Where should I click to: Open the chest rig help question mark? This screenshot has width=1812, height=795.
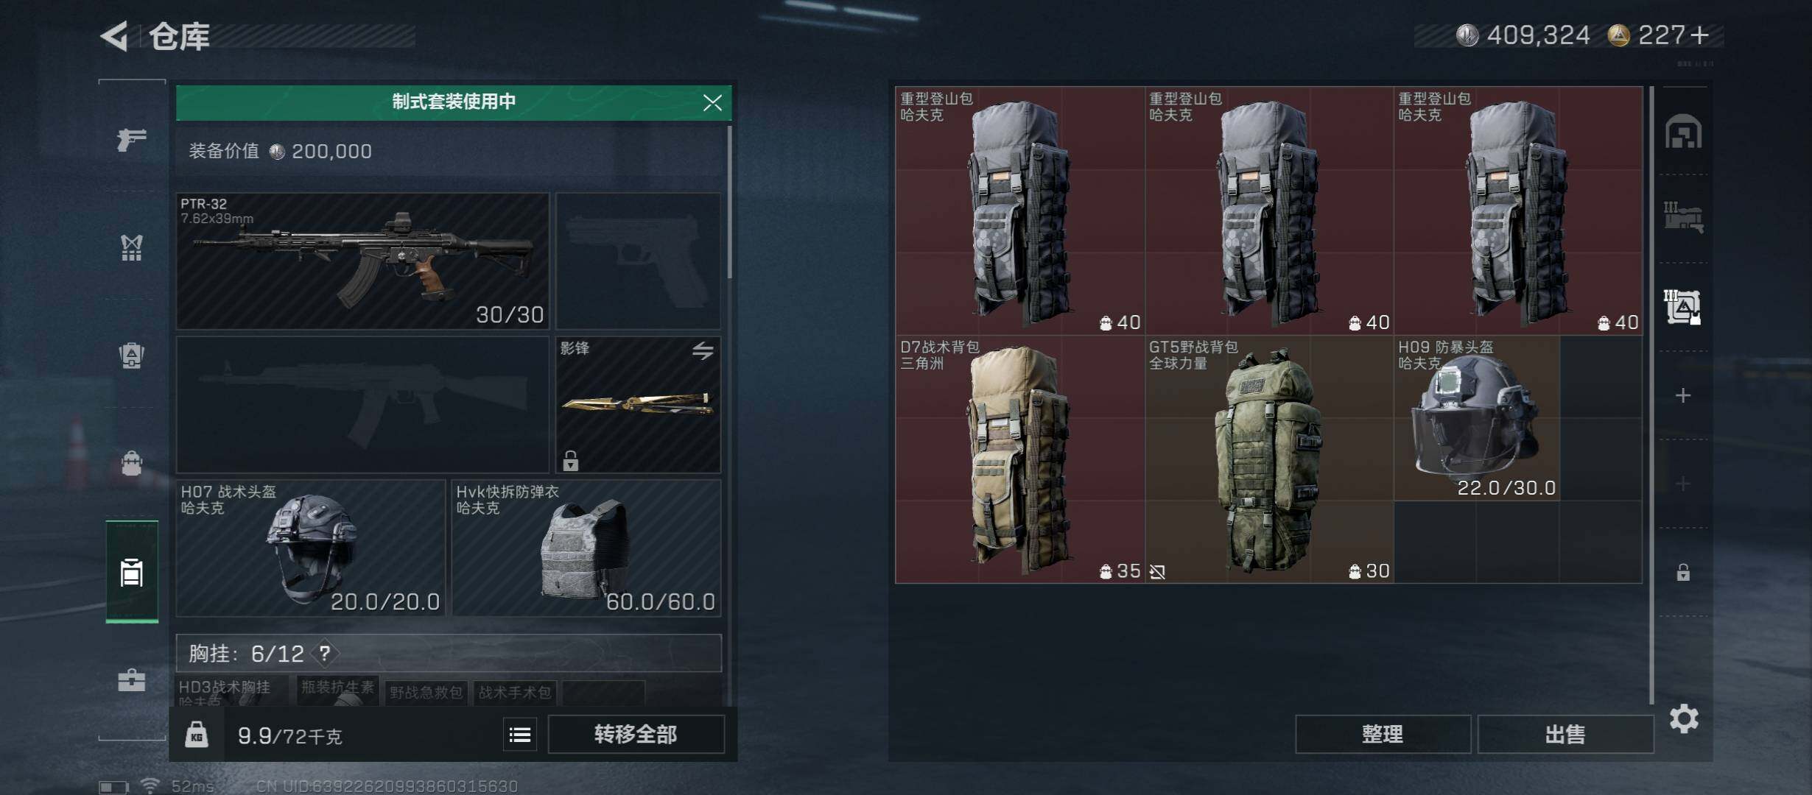[324, 653]
